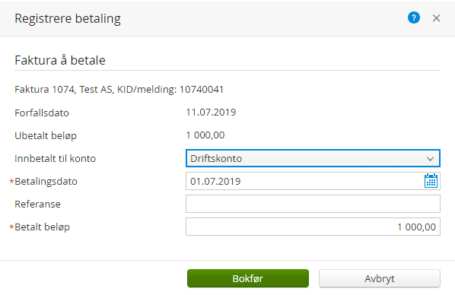Image resolution: width=455 pixels, height=295 pixels.
Task: Select the Innbetalt til konto combo box
Action: click(313, 158)
